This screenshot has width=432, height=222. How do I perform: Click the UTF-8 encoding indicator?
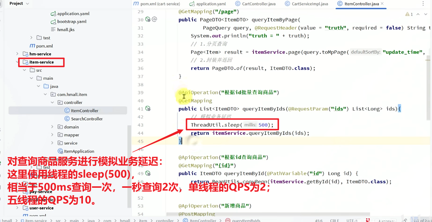[351, 220]
